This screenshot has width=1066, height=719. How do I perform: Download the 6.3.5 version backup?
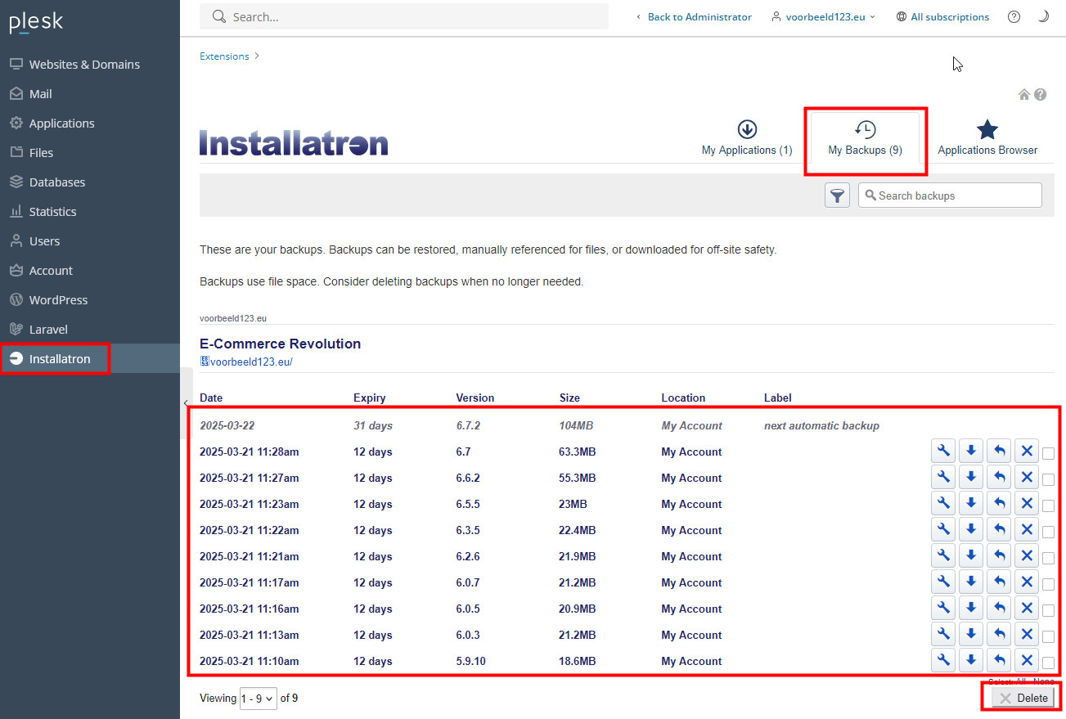pos(971,529)
